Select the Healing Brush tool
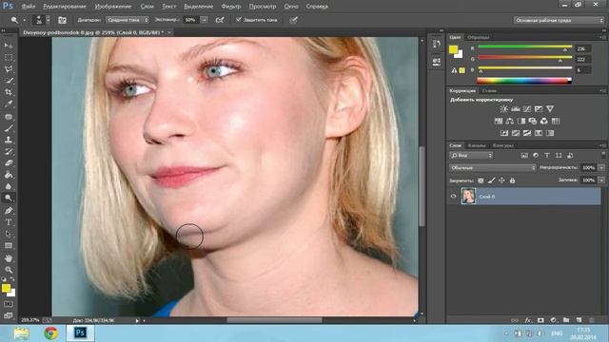The height and width of the screenshot is (342, 609). coord(9,116)
